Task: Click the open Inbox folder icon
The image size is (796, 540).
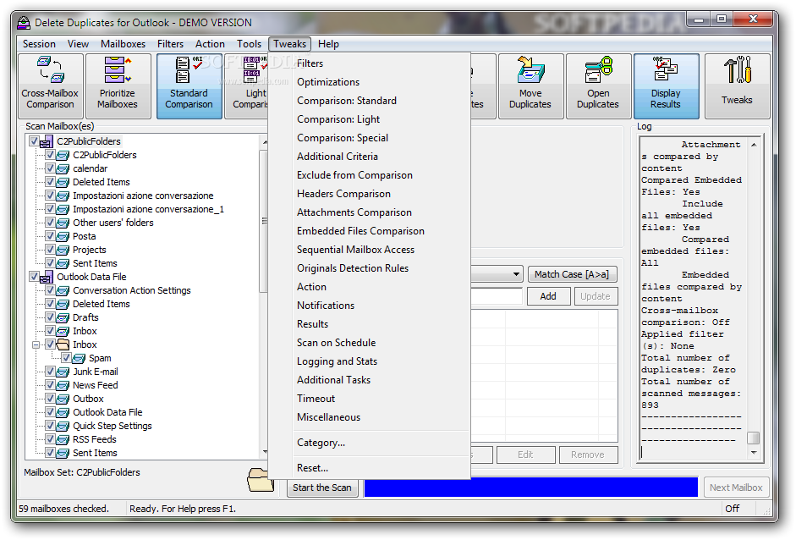Action: 63,345
